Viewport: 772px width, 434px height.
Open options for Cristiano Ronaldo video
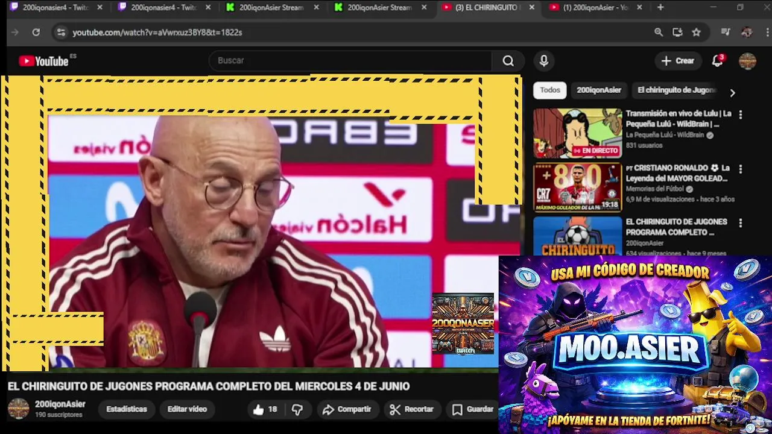pyautogui.click(x=741, y=169)
